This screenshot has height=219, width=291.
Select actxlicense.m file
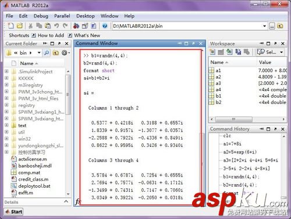(33, 159)
